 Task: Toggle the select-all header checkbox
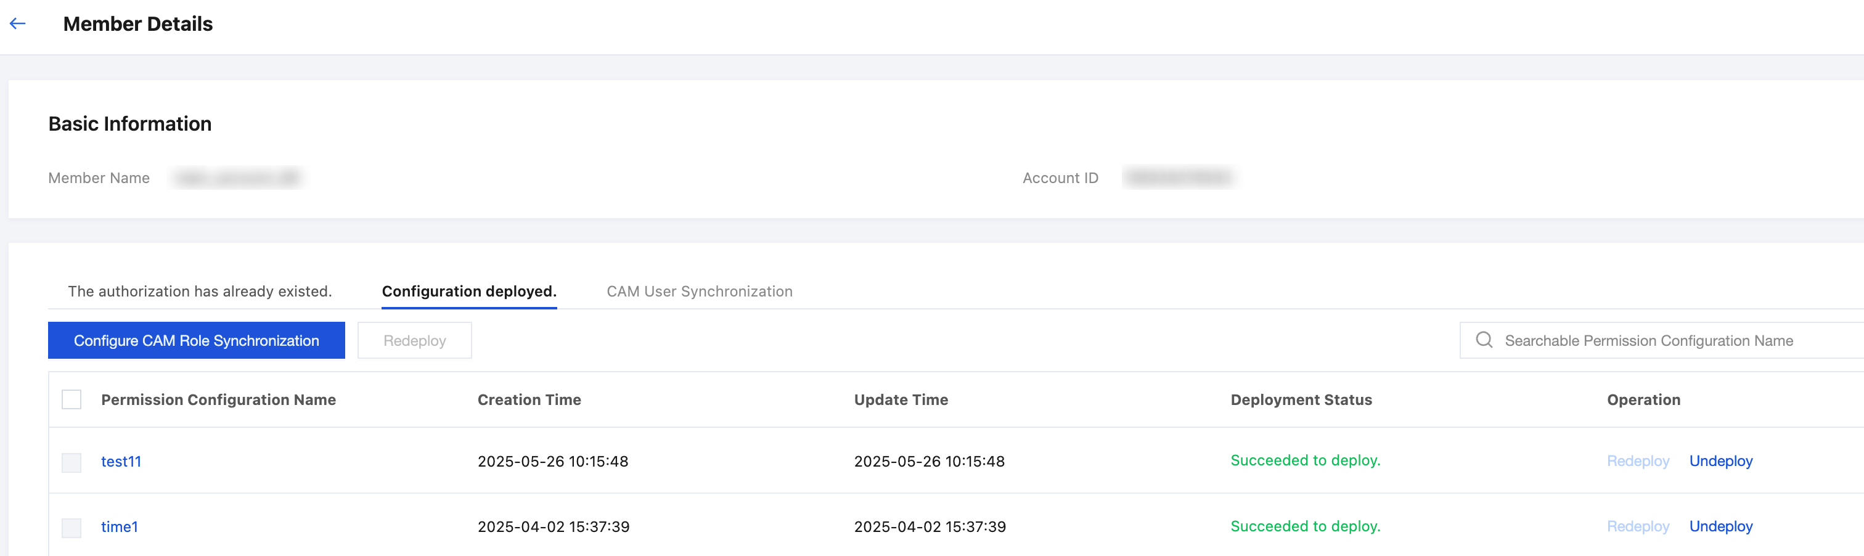tap(72, 399)
